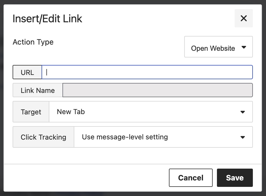Close the Insert/Edit Link dialog
Screen dimensions: 266x196
pos(243,18)
